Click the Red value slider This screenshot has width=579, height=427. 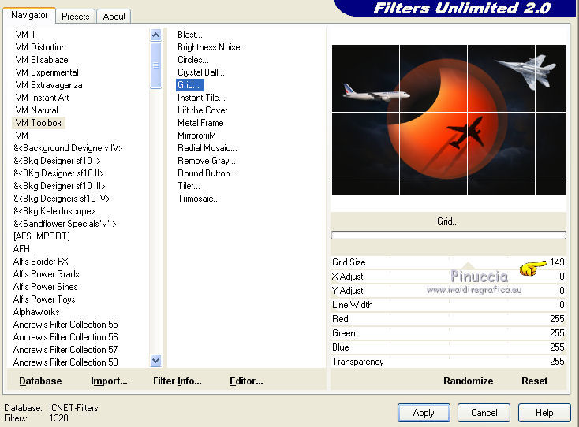click(x=448, y=319)
